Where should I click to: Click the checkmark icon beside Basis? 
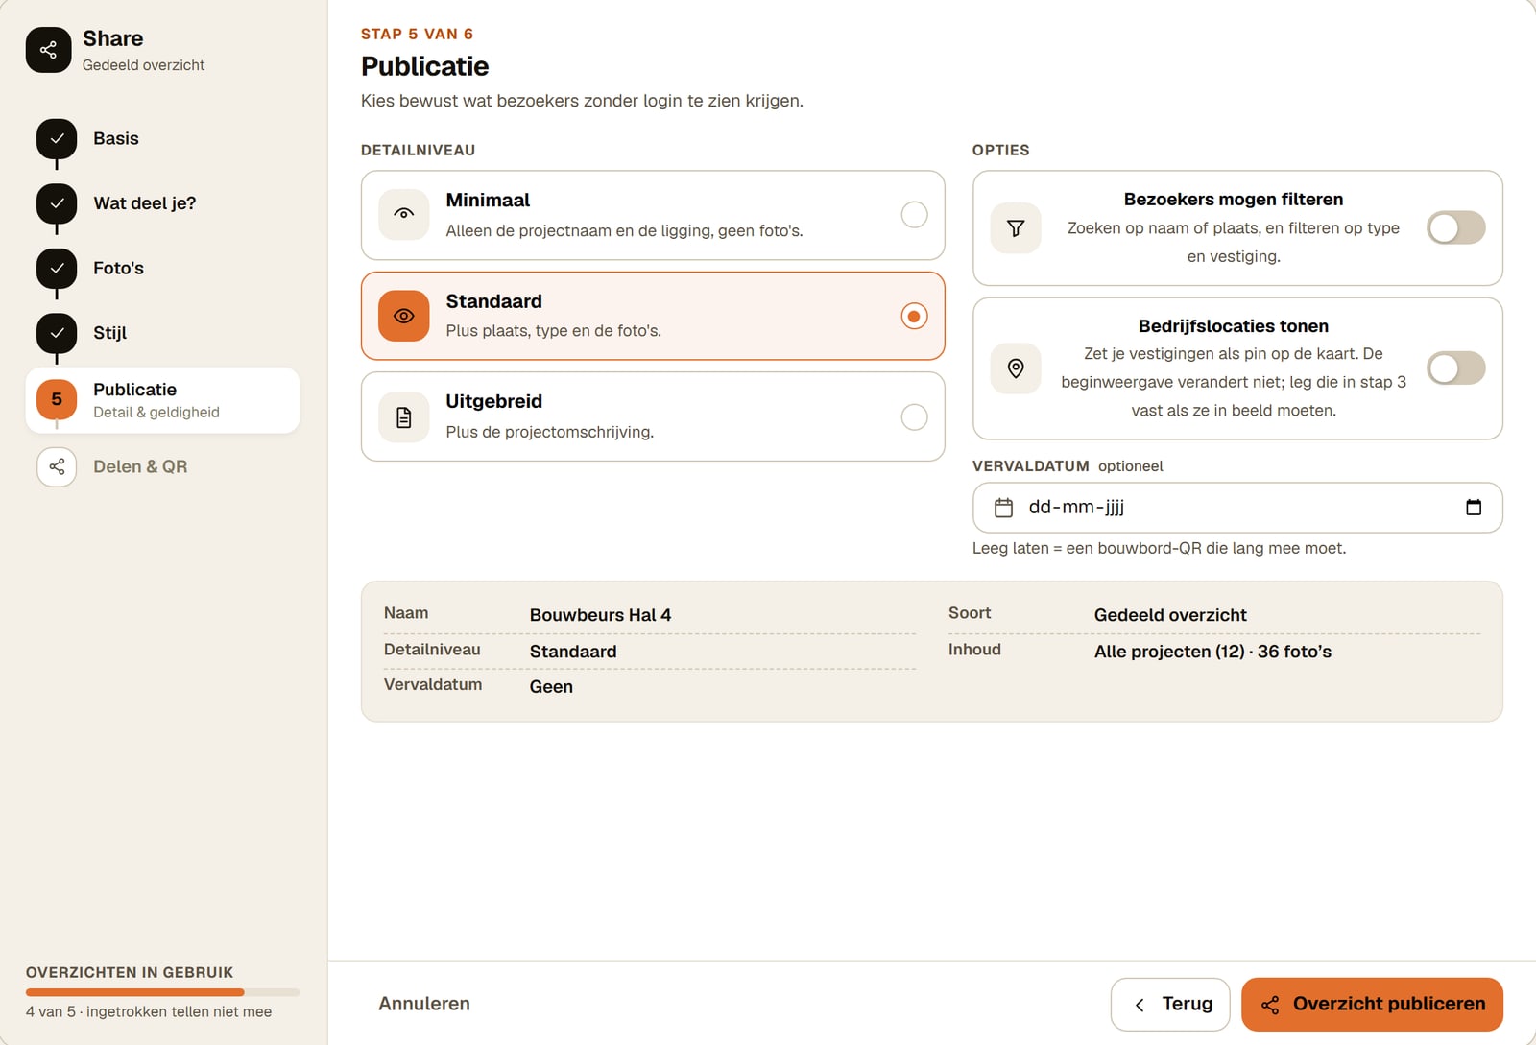tap(57, 139)
